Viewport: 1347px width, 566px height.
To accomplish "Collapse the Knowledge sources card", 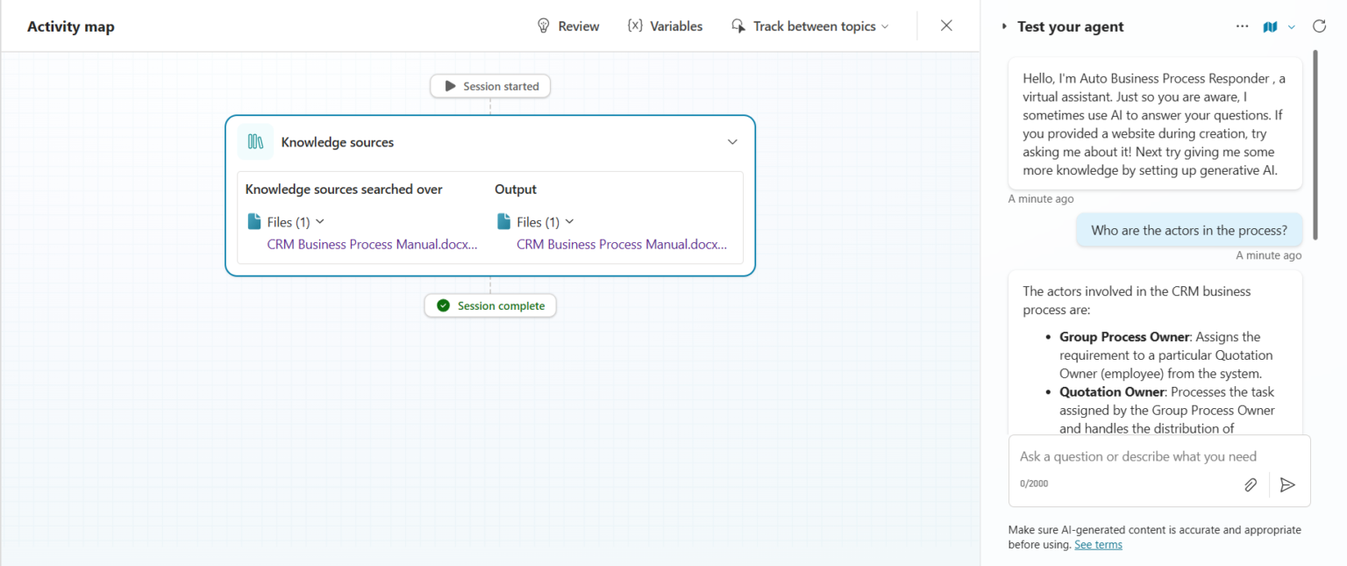I will pyautogui.click(x=732, y=142).
